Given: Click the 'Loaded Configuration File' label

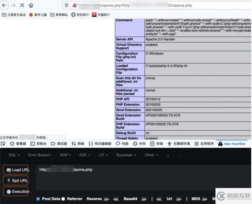Looking at the screenshot, I should 127,69.
